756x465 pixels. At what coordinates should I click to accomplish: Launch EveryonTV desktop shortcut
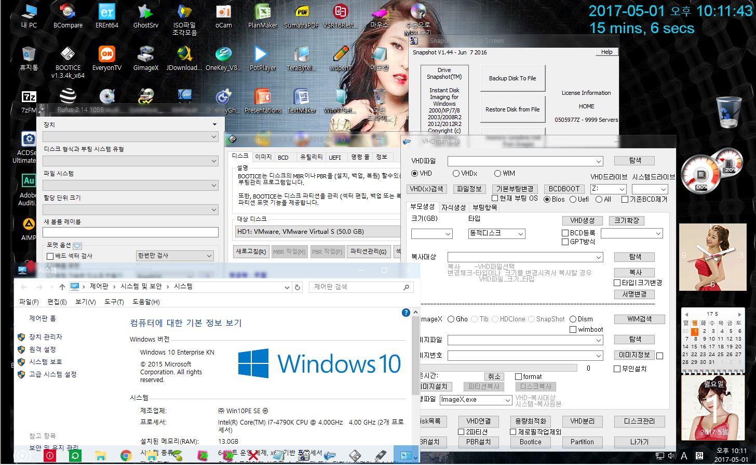click(106, 58)
